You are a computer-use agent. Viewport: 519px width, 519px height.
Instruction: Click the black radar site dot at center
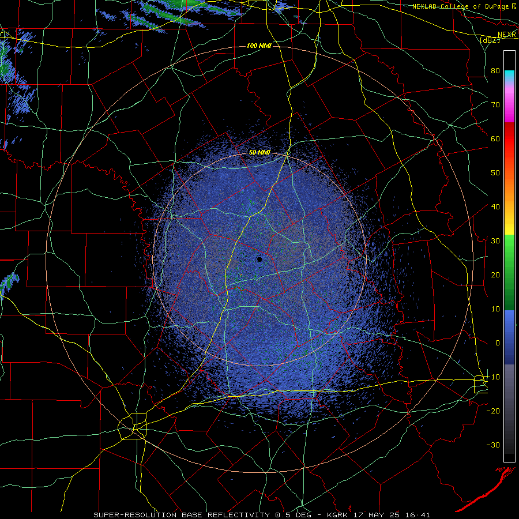(259, 259)
